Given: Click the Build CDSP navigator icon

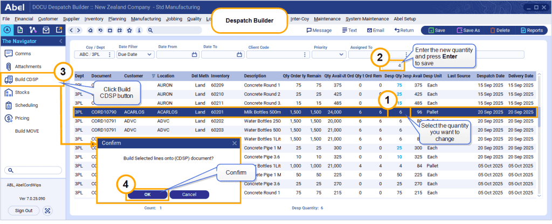Looking at the screenshot, I should point(9,80).
